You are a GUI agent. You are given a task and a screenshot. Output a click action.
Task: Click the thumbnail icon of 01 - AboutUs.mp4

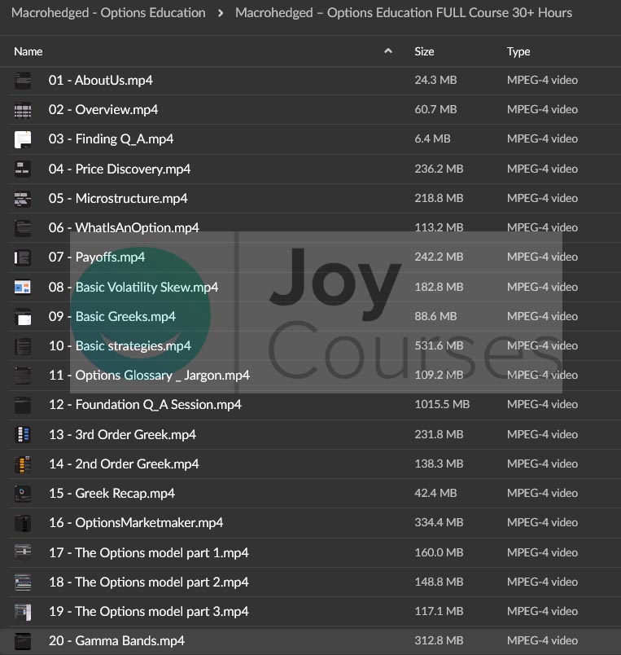click(x=23, y=81)
